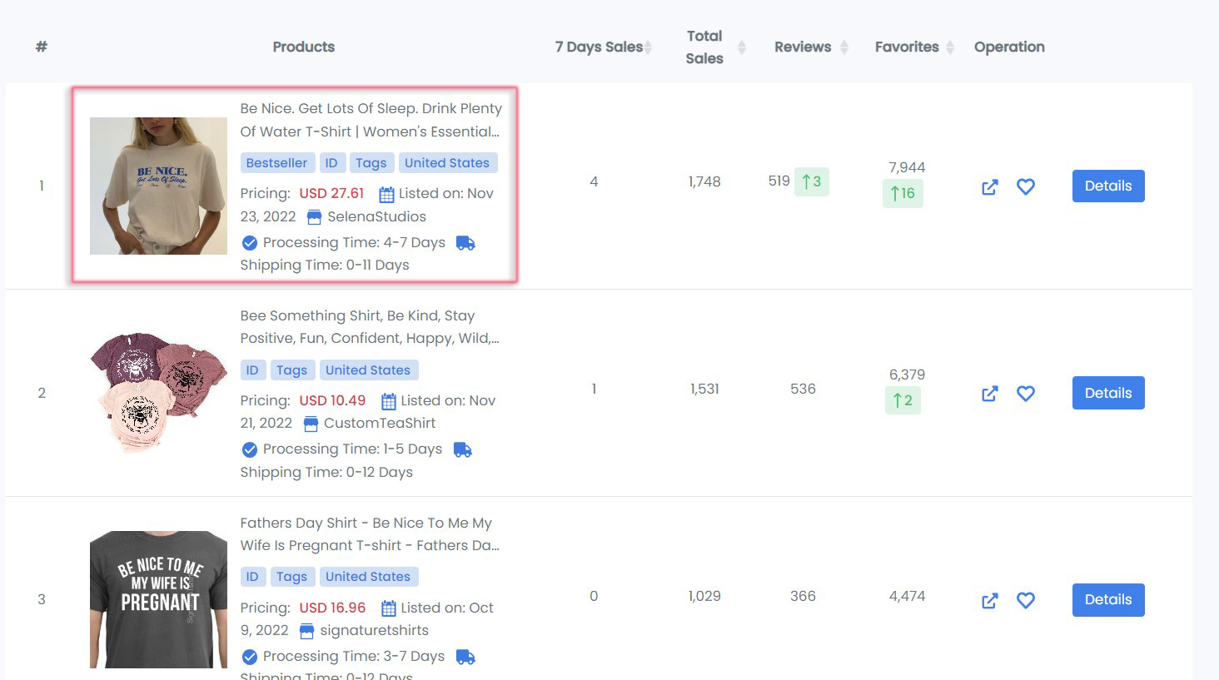Open external link for Fathers Day Shirt
Screen dimensions: 1219x680
point(989,600)
